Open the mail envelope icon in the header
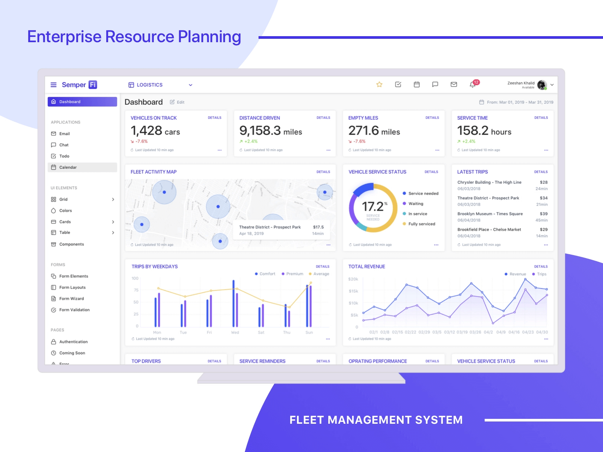 pyautogui.click(x=453, y=84)
